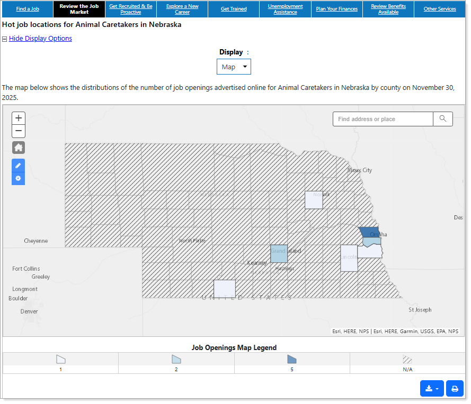This screenshot has width=471, height=404.
Task: Collapse display options minus box icon
Action: coord(5,39)
